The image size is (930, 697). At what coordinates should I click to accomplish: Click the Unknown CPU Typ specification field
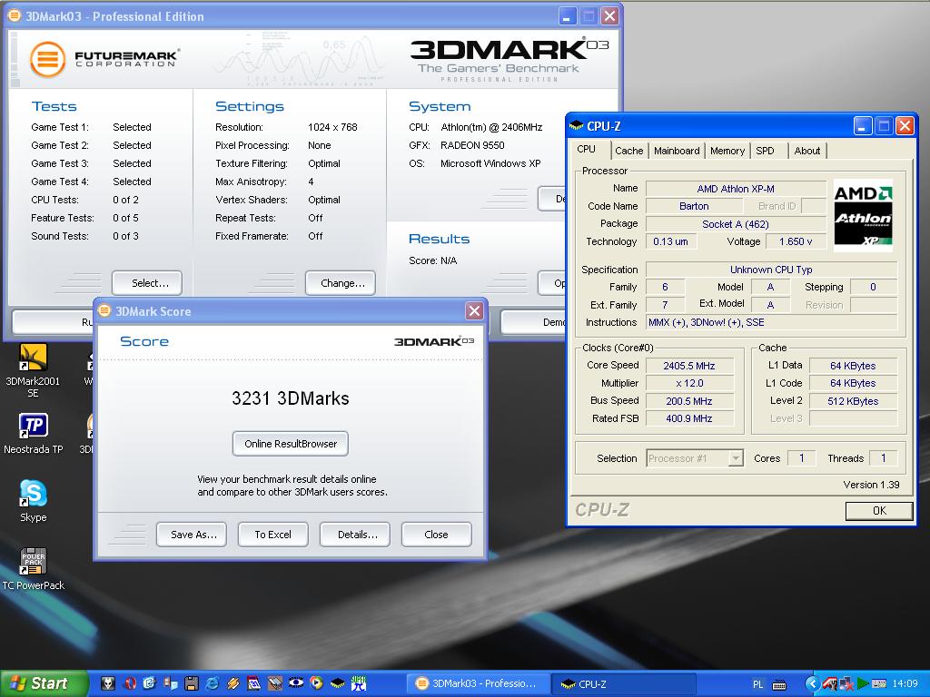[771, 269]
